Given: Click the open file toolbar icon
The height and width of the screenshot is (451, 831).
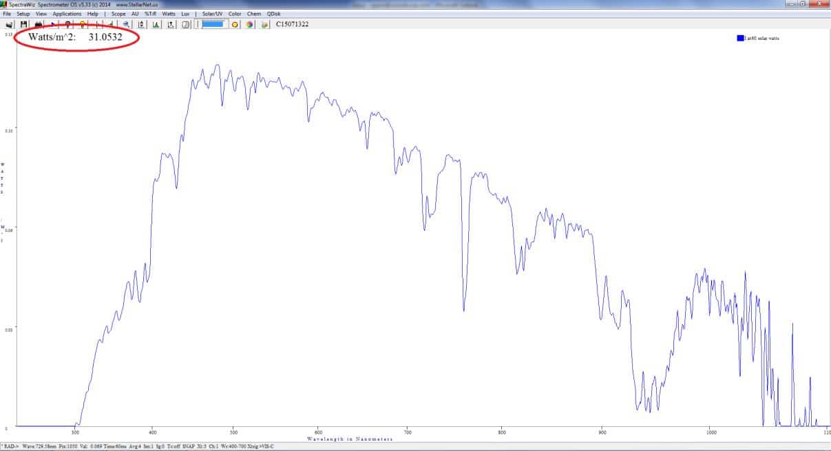Looking at the screenshot, I should coord(9,24).
